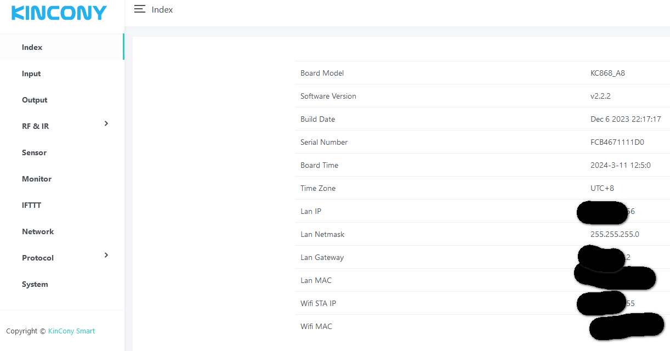Select the Serial Number value
The image size is (670, 351).
coord(617,142)
